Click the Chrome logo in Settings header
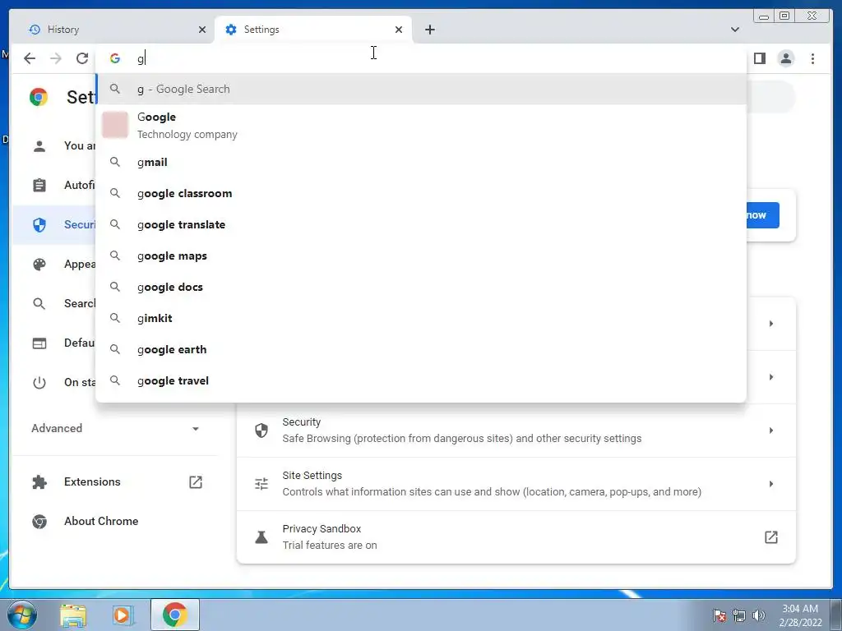 point(39,97)
